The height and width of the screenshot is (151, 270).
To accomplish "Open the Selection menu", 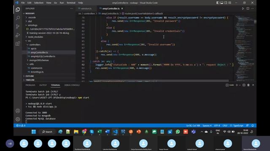I will tap(39, 3).
